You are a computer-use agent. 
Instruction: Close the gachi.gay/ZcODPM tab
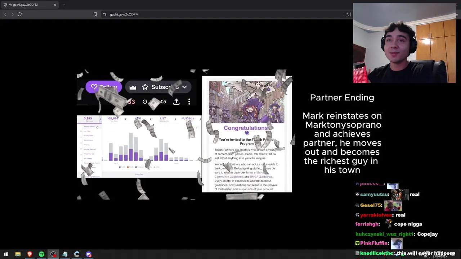(55, 5)
